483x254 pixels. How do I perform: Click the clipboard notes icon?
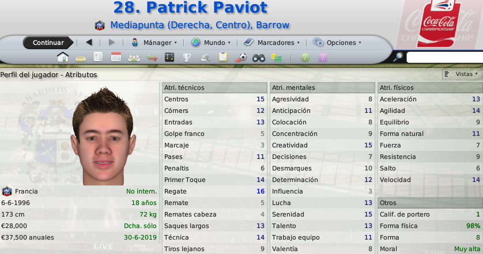pos(222,57)
